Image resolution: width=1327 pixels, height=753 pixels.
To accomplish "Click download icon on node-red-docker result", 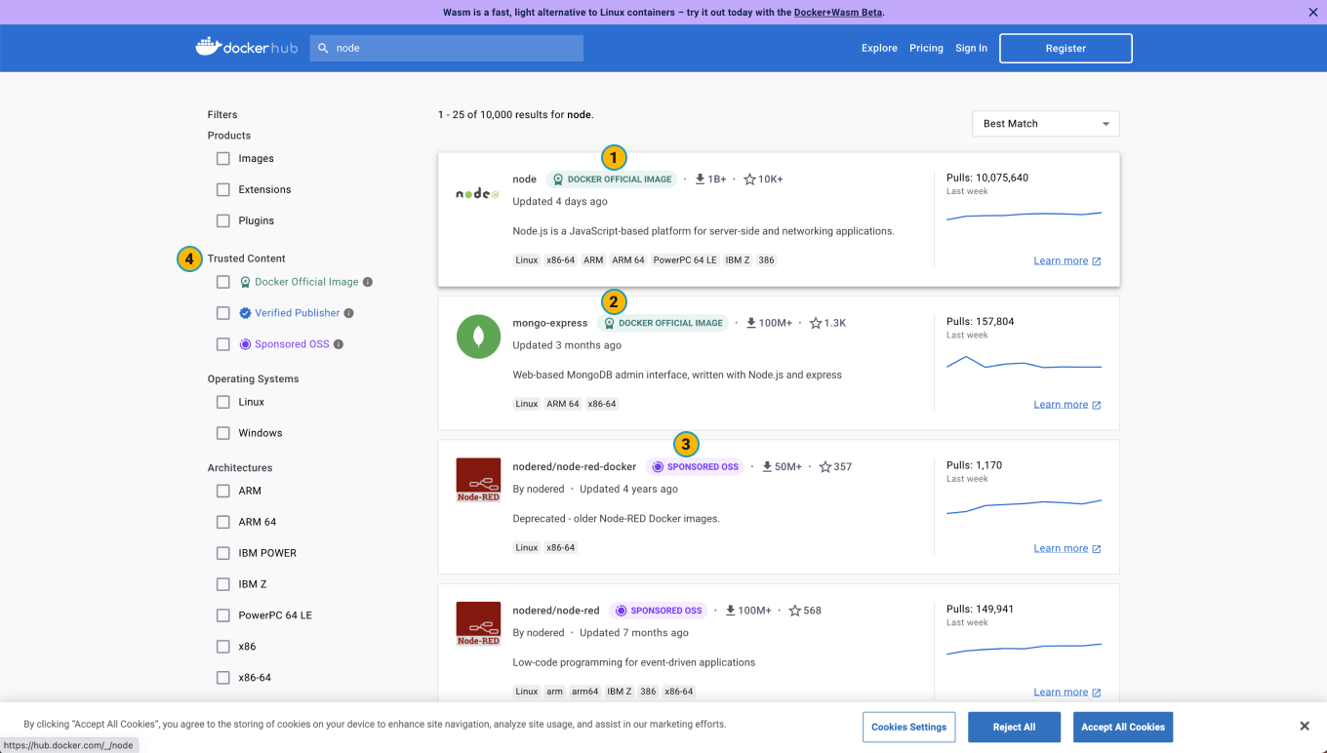I will click(x=767, y=467).
